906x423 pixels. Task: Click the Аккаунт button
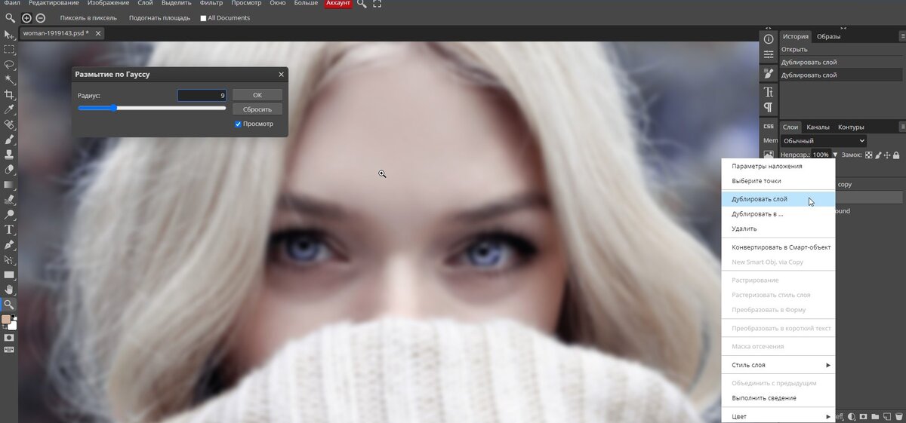pos(338,4)
